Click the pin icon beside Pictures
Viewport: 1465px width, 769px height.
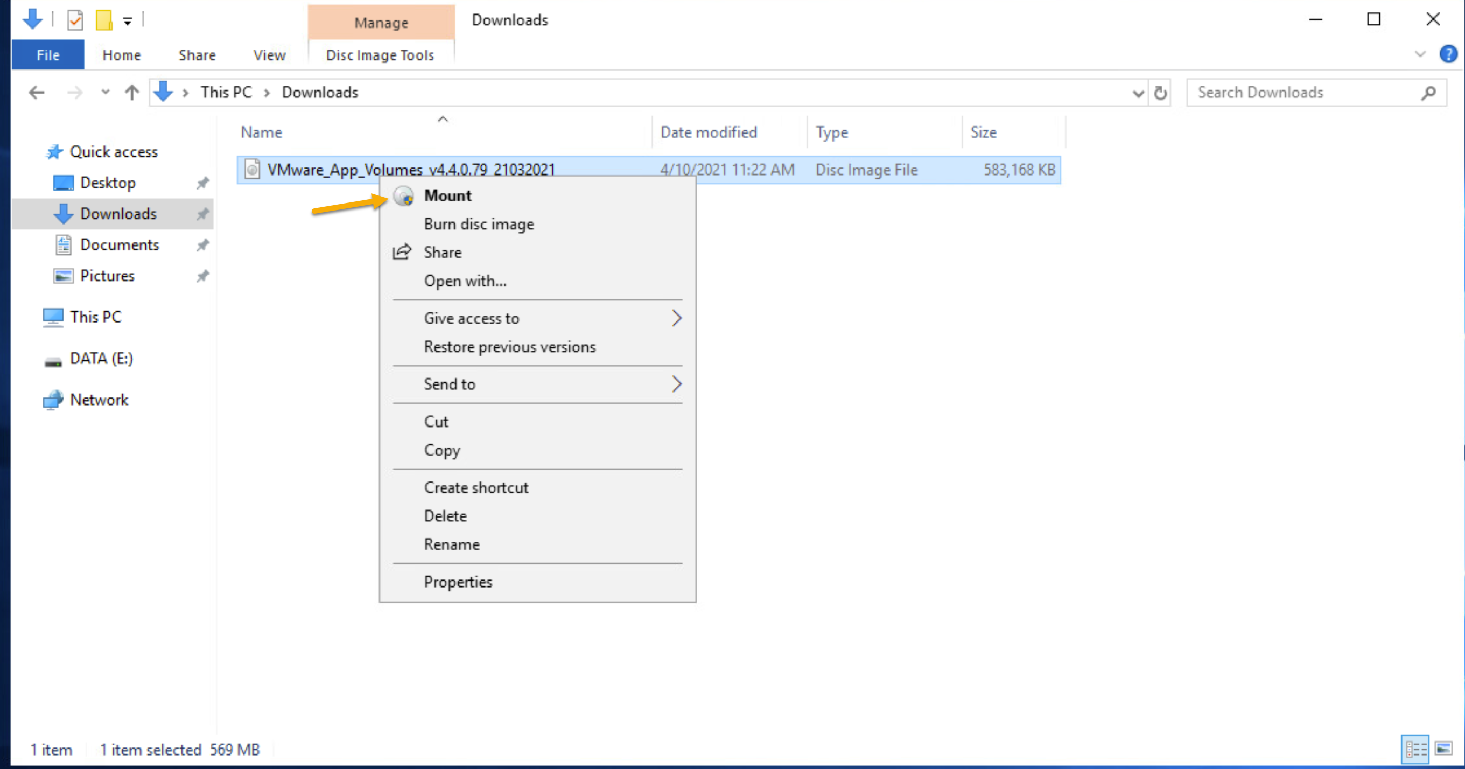click(x=202, y=276)
